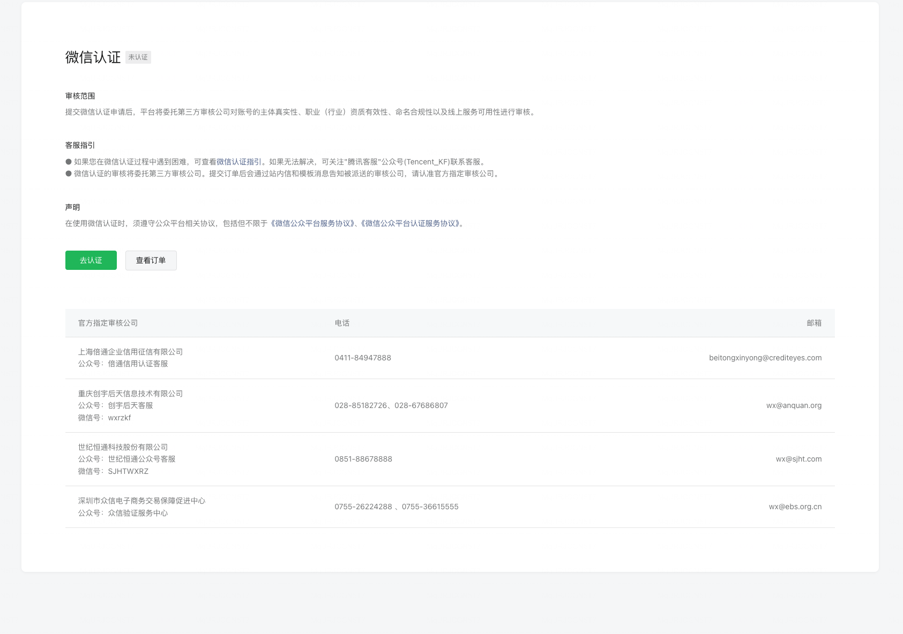This screenshot has height=634, width=903.
Task: Click the 邮箱 column header
Action: [x=814, y=323]
